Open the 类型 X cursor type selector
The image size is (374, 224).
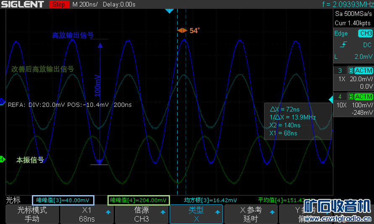(x=196, y=214)
